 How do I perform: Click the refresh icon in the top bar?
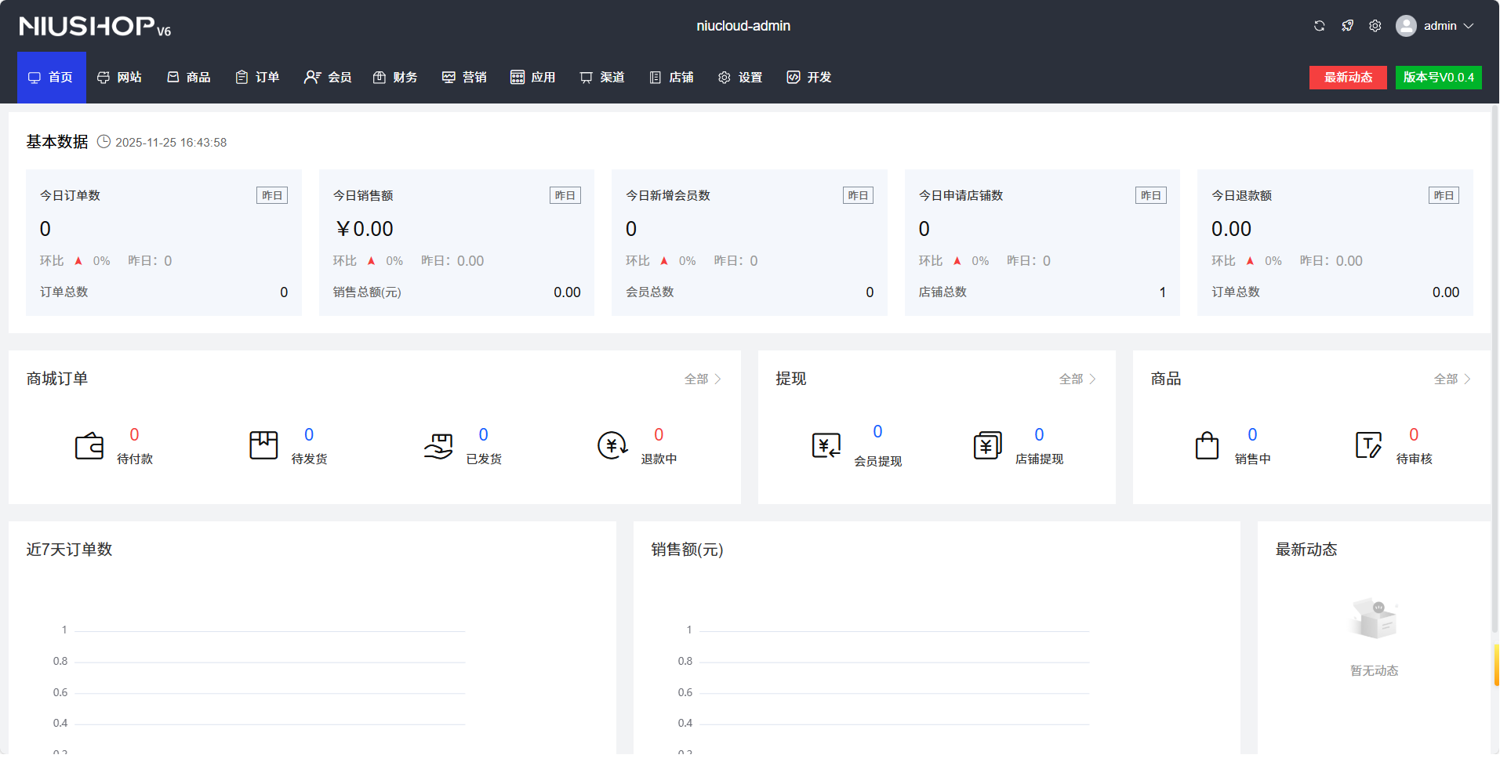tap(1319, 26)
